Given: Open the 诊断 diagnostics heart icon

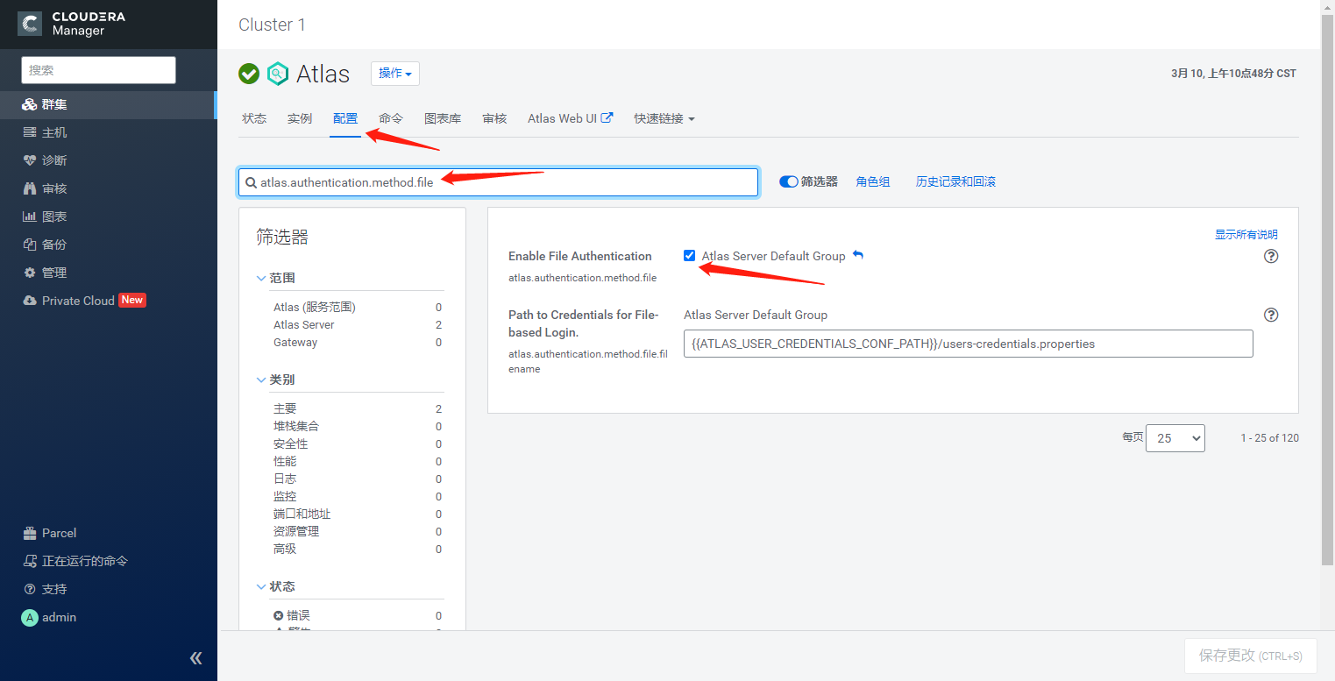Looking at the screenshot, I should (x=30, y=160).
